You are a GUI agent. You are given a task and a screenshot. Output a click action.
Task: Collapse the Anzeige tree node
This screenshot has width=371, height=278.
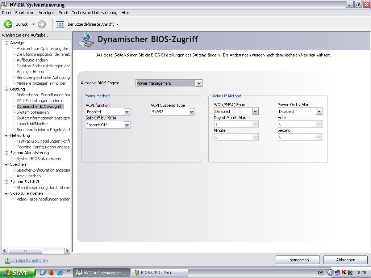(x=7, y=43)
